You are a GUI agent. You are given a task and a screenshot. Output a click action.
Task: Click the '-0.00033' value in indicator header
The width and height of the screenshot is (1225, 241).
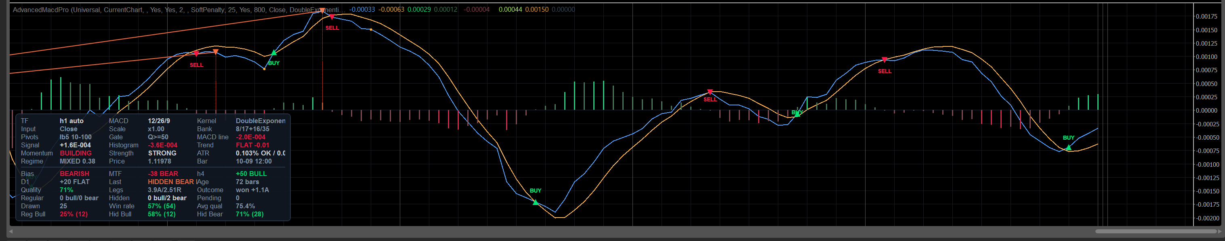coord(362,10)
